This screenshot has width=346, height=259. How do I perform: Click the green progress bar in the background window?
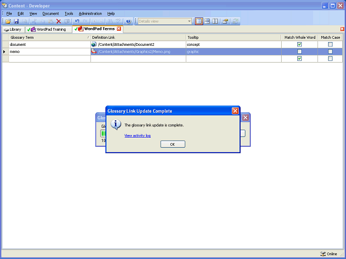pyautogui.click(x=103, y=133)
